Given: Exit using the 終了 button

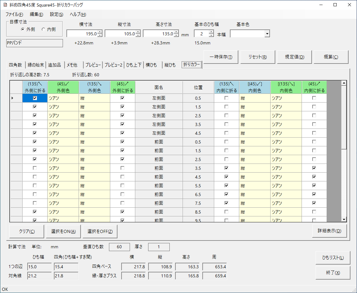Looking at the screenshot, I should (x=333, y=273).
